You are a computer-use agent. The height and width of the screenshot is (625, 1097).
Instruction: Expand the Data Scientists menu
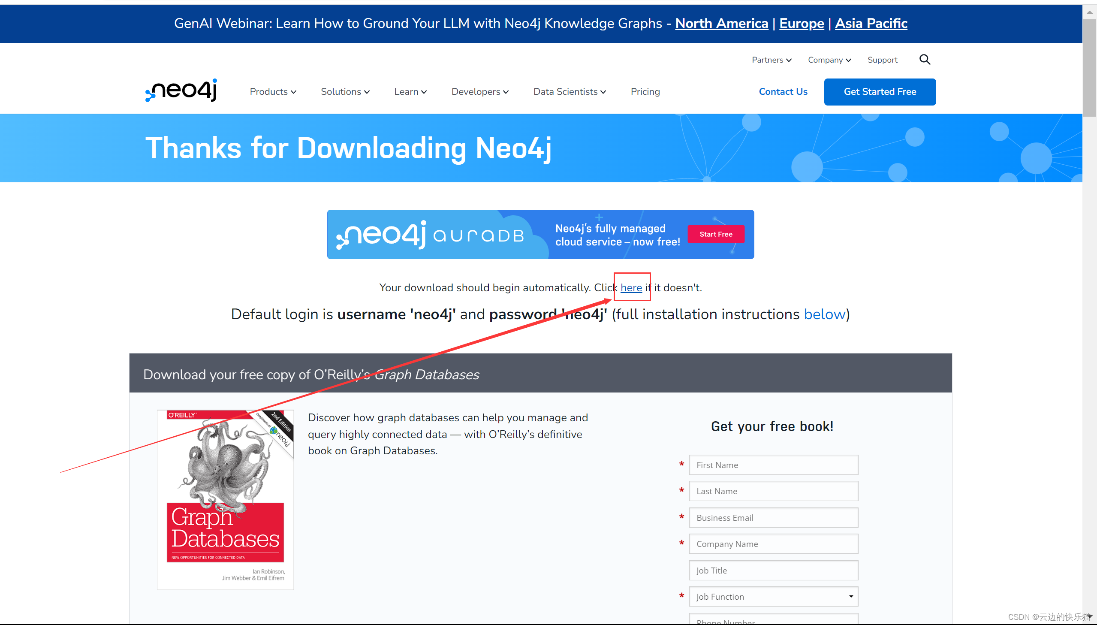click(x=570, y=92)
